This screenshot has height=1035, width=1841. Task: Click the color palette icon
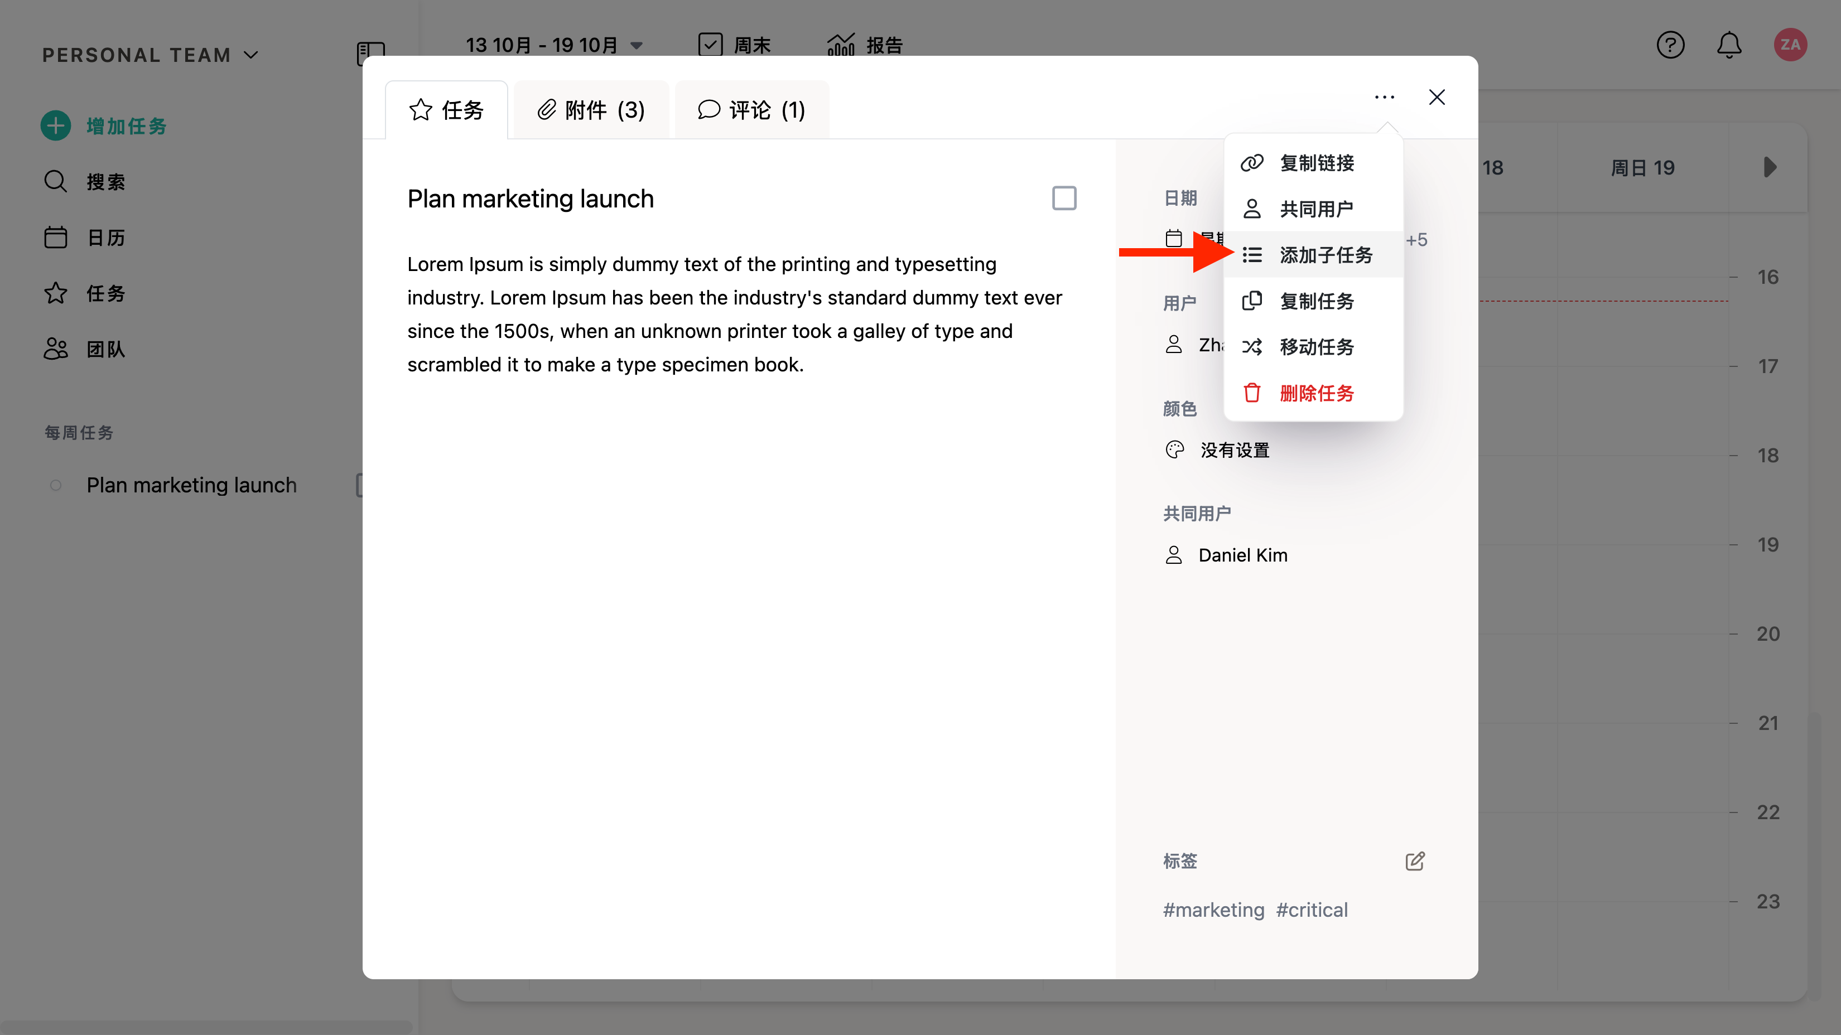1174,450
